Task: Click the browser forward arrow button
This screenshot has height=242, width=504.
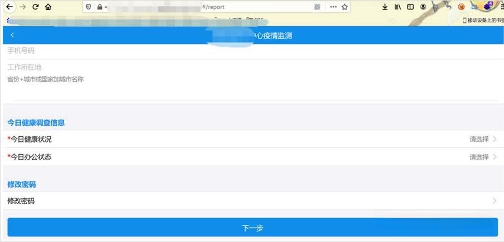Action: [x=23, y=7]
